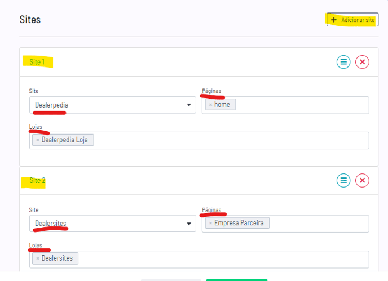Viewport: 388px width, 281px height.
Task: Remove the Empresa Parceira page tag
Action: (210, 223)
